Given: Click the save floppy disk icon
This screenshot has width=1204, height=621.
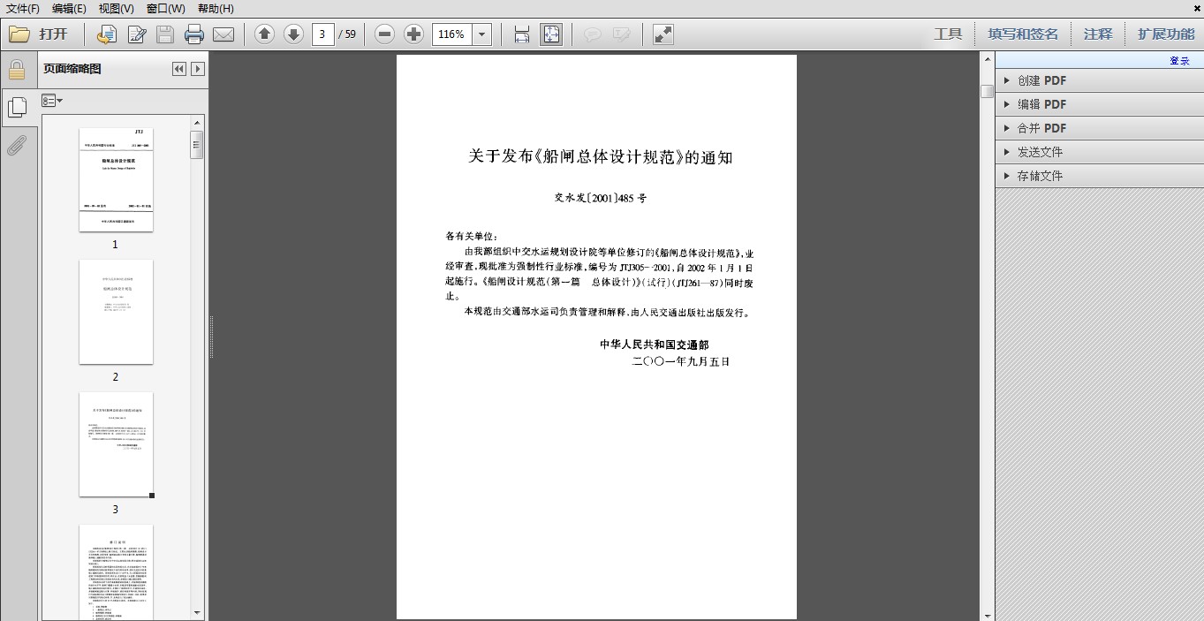Looking at the screenshot, I should pyautogui.click(x=164, y=34).
